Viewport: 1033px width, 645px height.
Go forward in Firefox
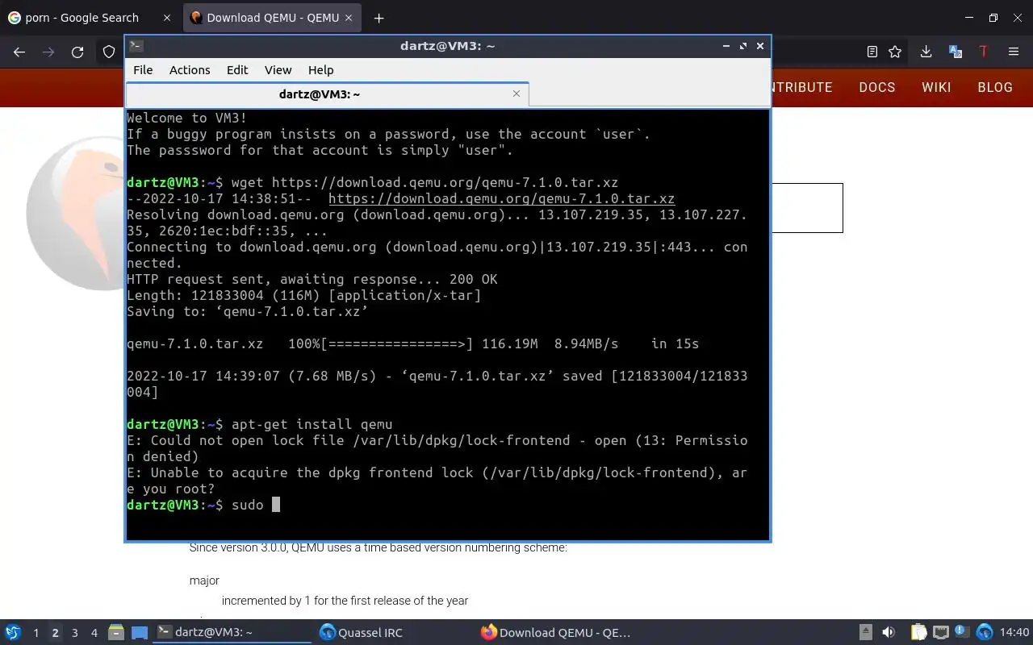[48, 52]
